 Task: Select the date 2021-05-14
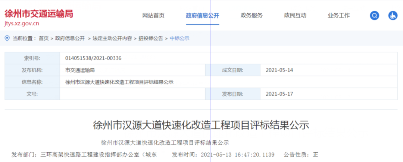coord(279,70)
